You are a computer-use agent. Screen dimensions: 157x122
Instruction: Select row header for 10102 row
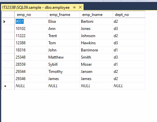(x=8, y=29)
